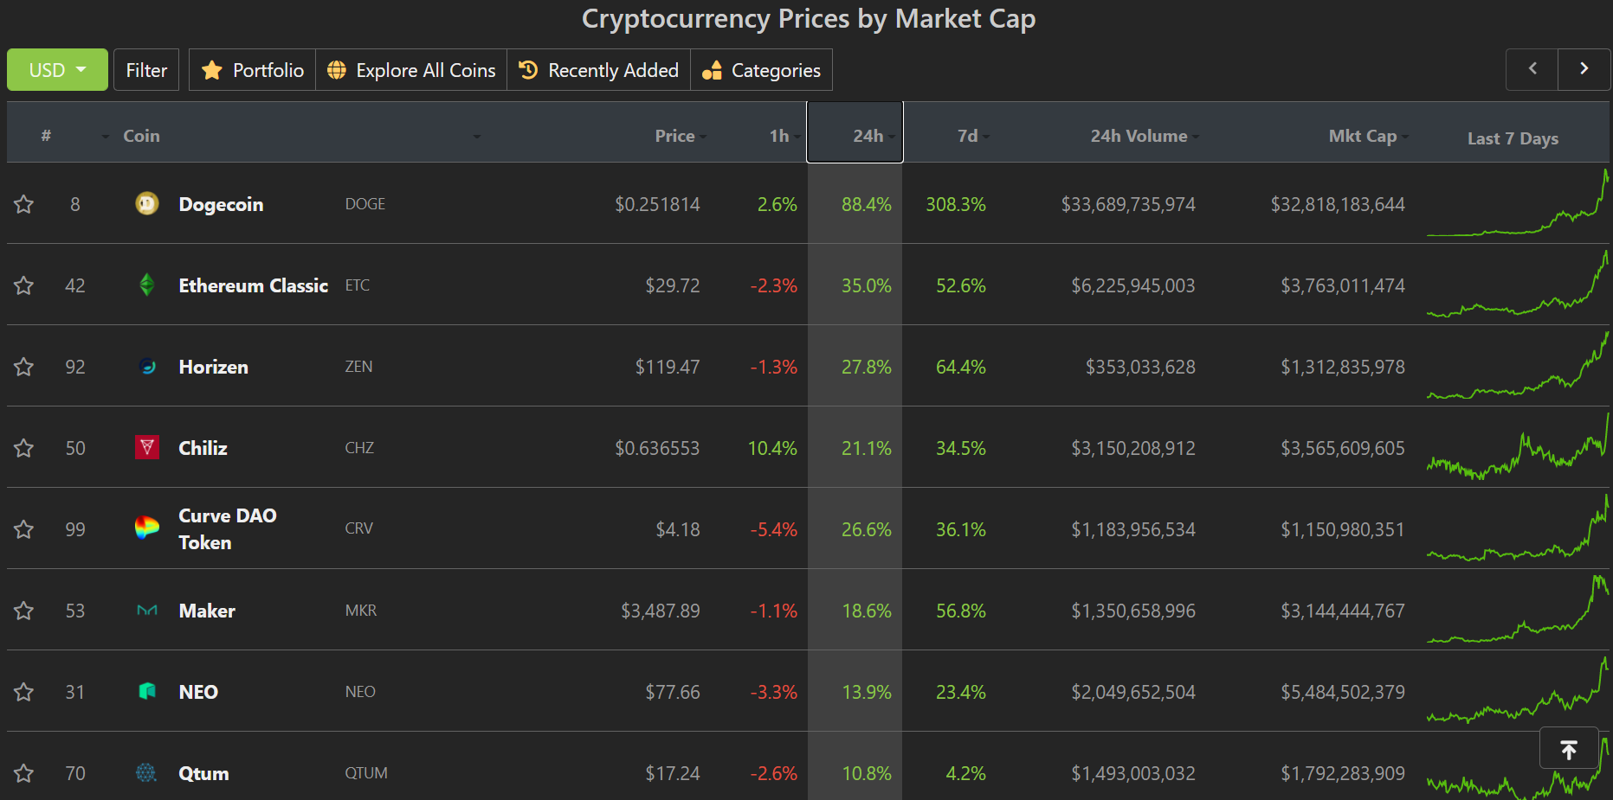1613x800 pixels.
Task: Click Dogecoin price $0.251814
Action: tap(657, 204)
